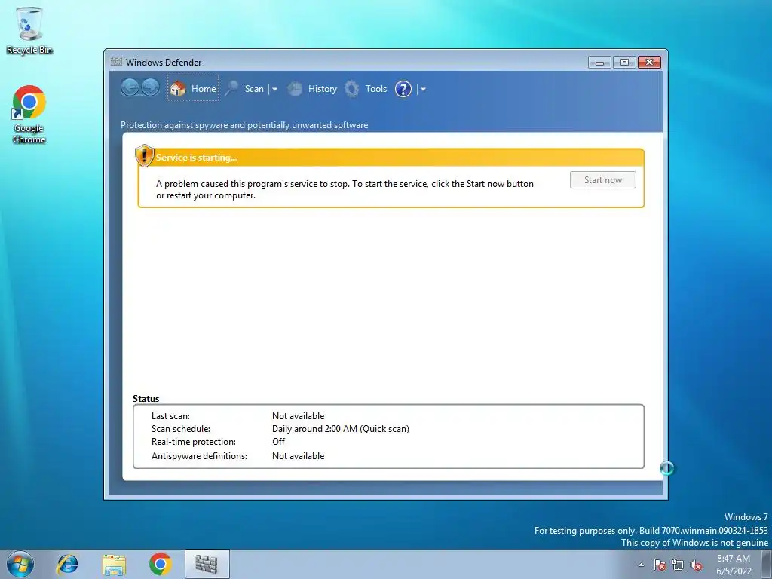Screen dimensions: 772x579
Task: Open Action Center flag tray icon
Action: coord(659,565)
